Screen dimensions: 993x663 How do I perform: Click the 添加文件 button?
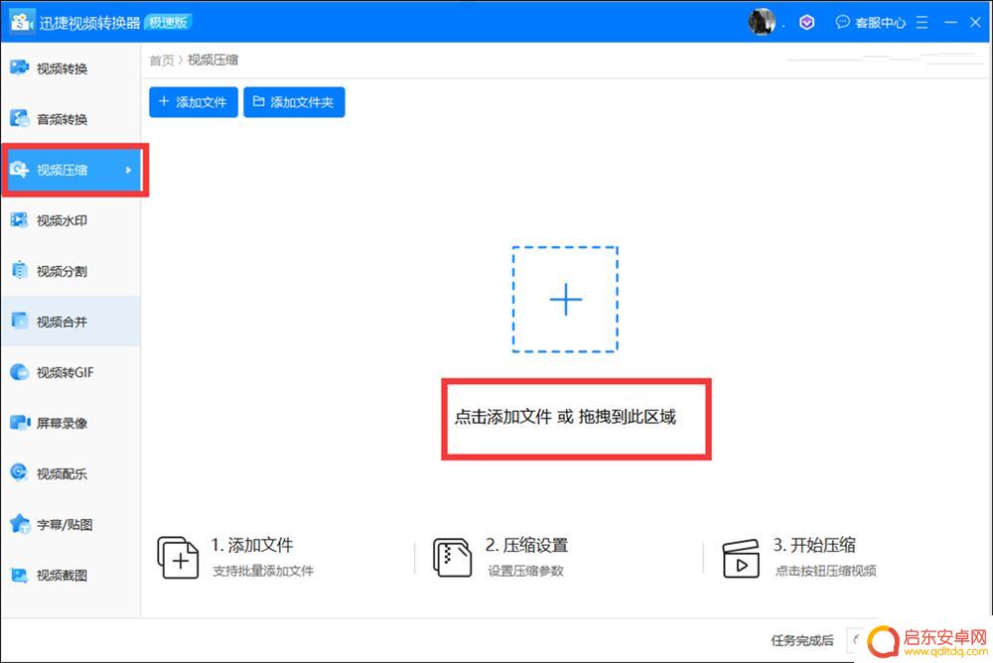click(x=194, y=102)
